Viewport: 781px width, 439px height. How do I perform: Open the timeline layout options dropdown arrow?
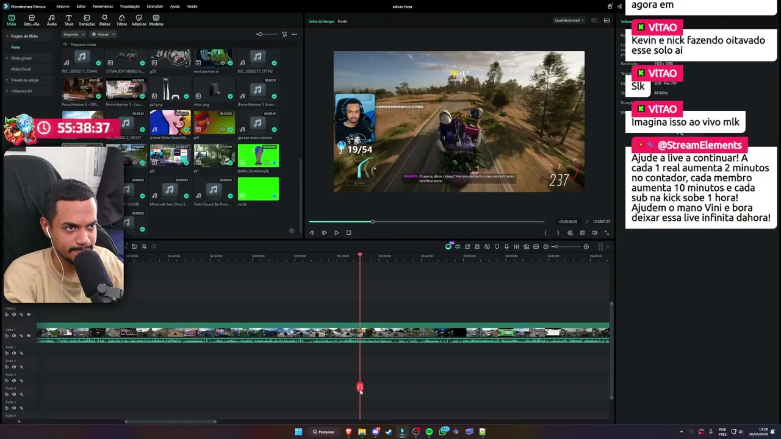[608, 246]
